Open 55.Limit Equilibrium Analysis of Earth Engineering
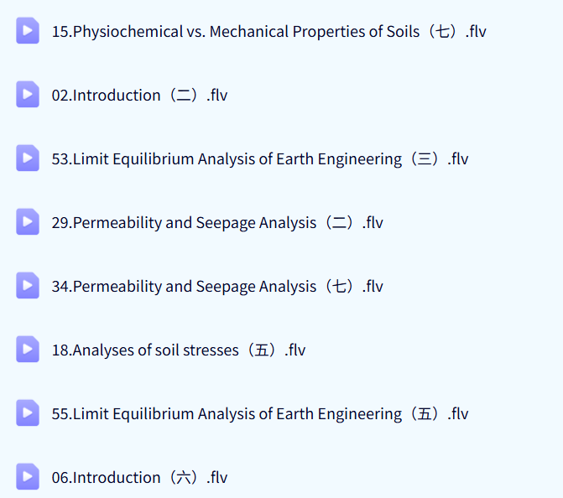The image size is (563, 498). point(260,414)
